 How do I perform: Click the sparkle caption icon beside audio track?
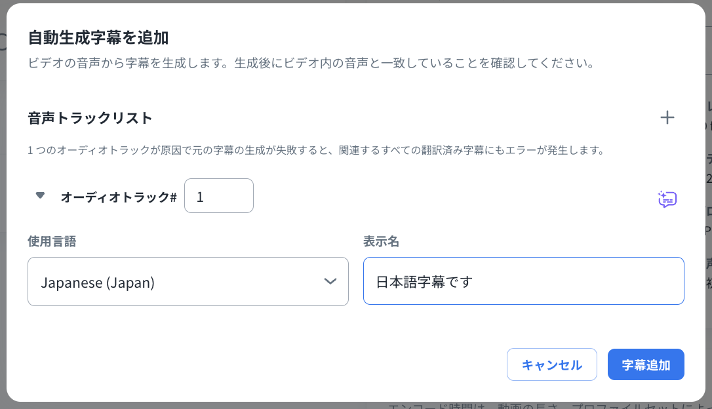click(x=667, y=199)
